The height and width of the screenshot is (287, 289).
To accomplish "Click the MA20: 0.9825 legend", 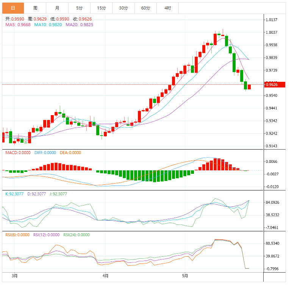I will [80, 25].
